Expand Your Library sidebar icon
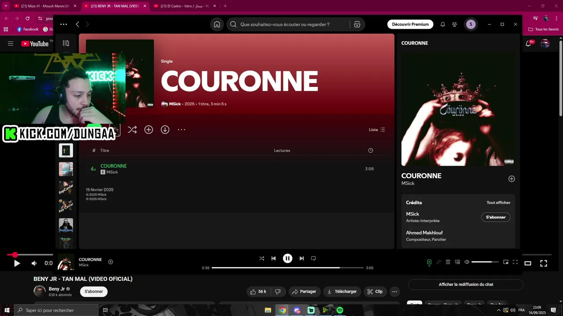Image resolution: width=563 pixels, height=316 pixels. tap(66, 43)
